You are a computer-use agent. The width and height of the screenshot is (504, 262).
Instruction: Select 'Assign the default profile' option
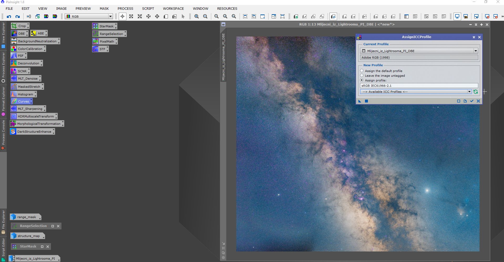tap(362, 71)
